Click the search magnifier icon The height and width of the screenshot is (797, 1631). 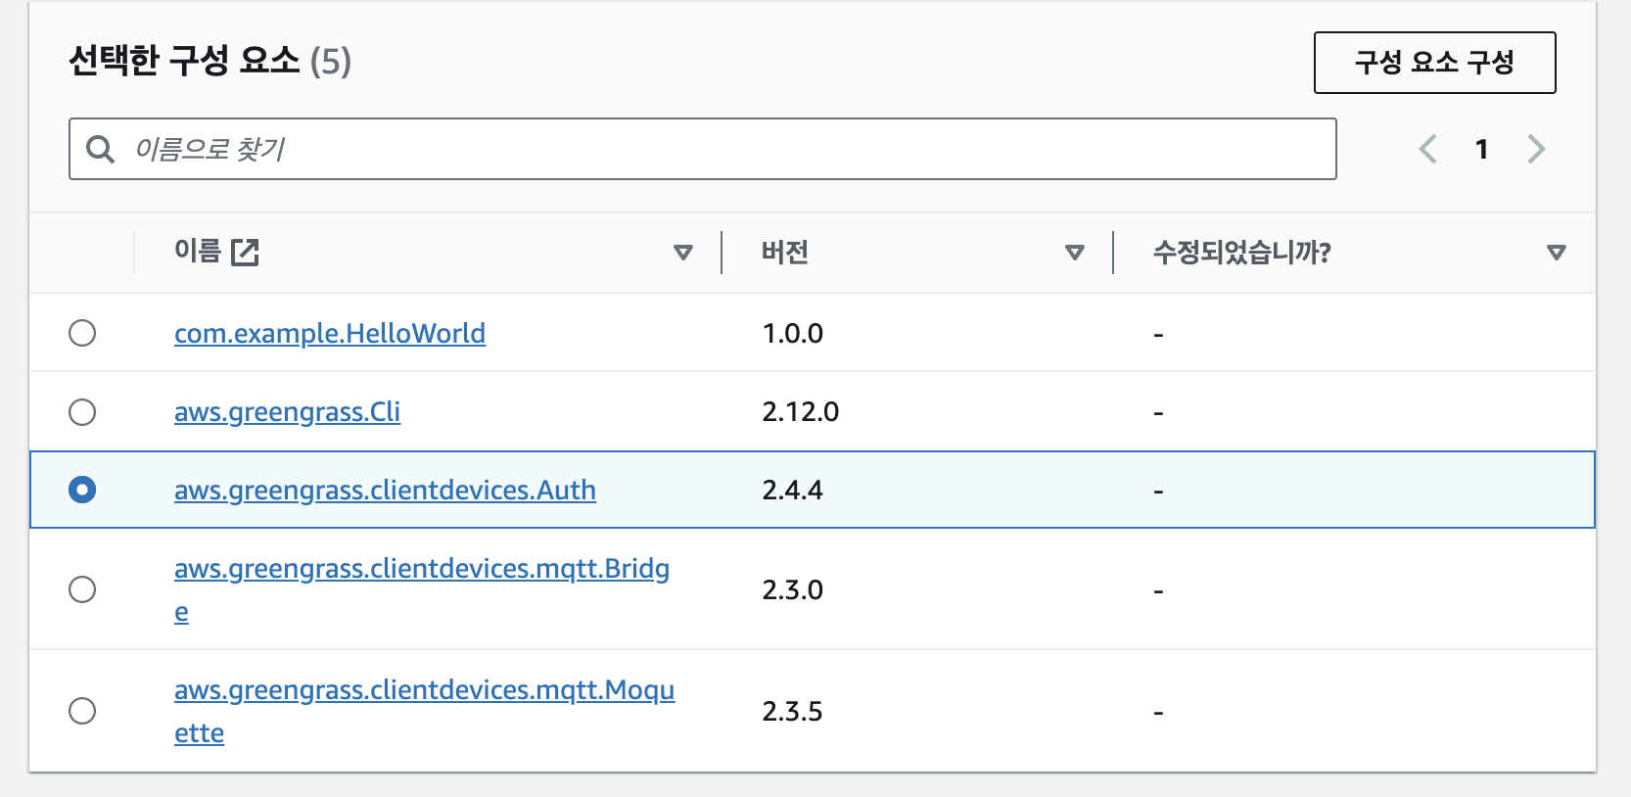click(x=101, y=149)
